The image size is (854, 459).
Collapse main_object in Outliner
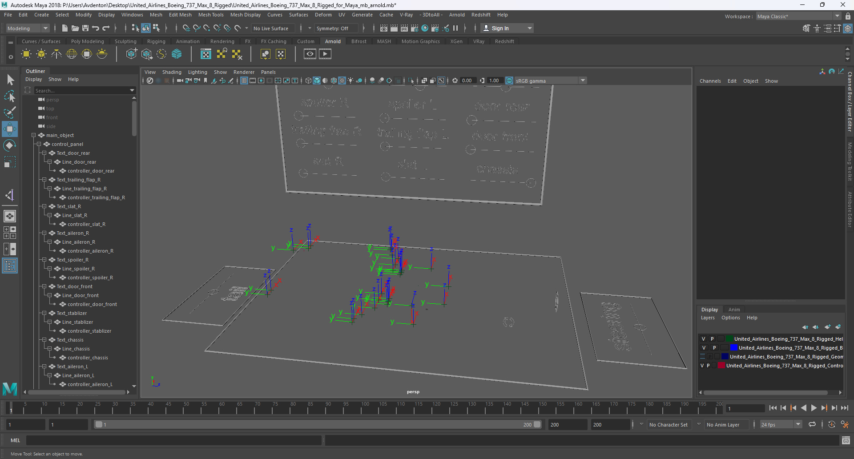pos(33,135)
